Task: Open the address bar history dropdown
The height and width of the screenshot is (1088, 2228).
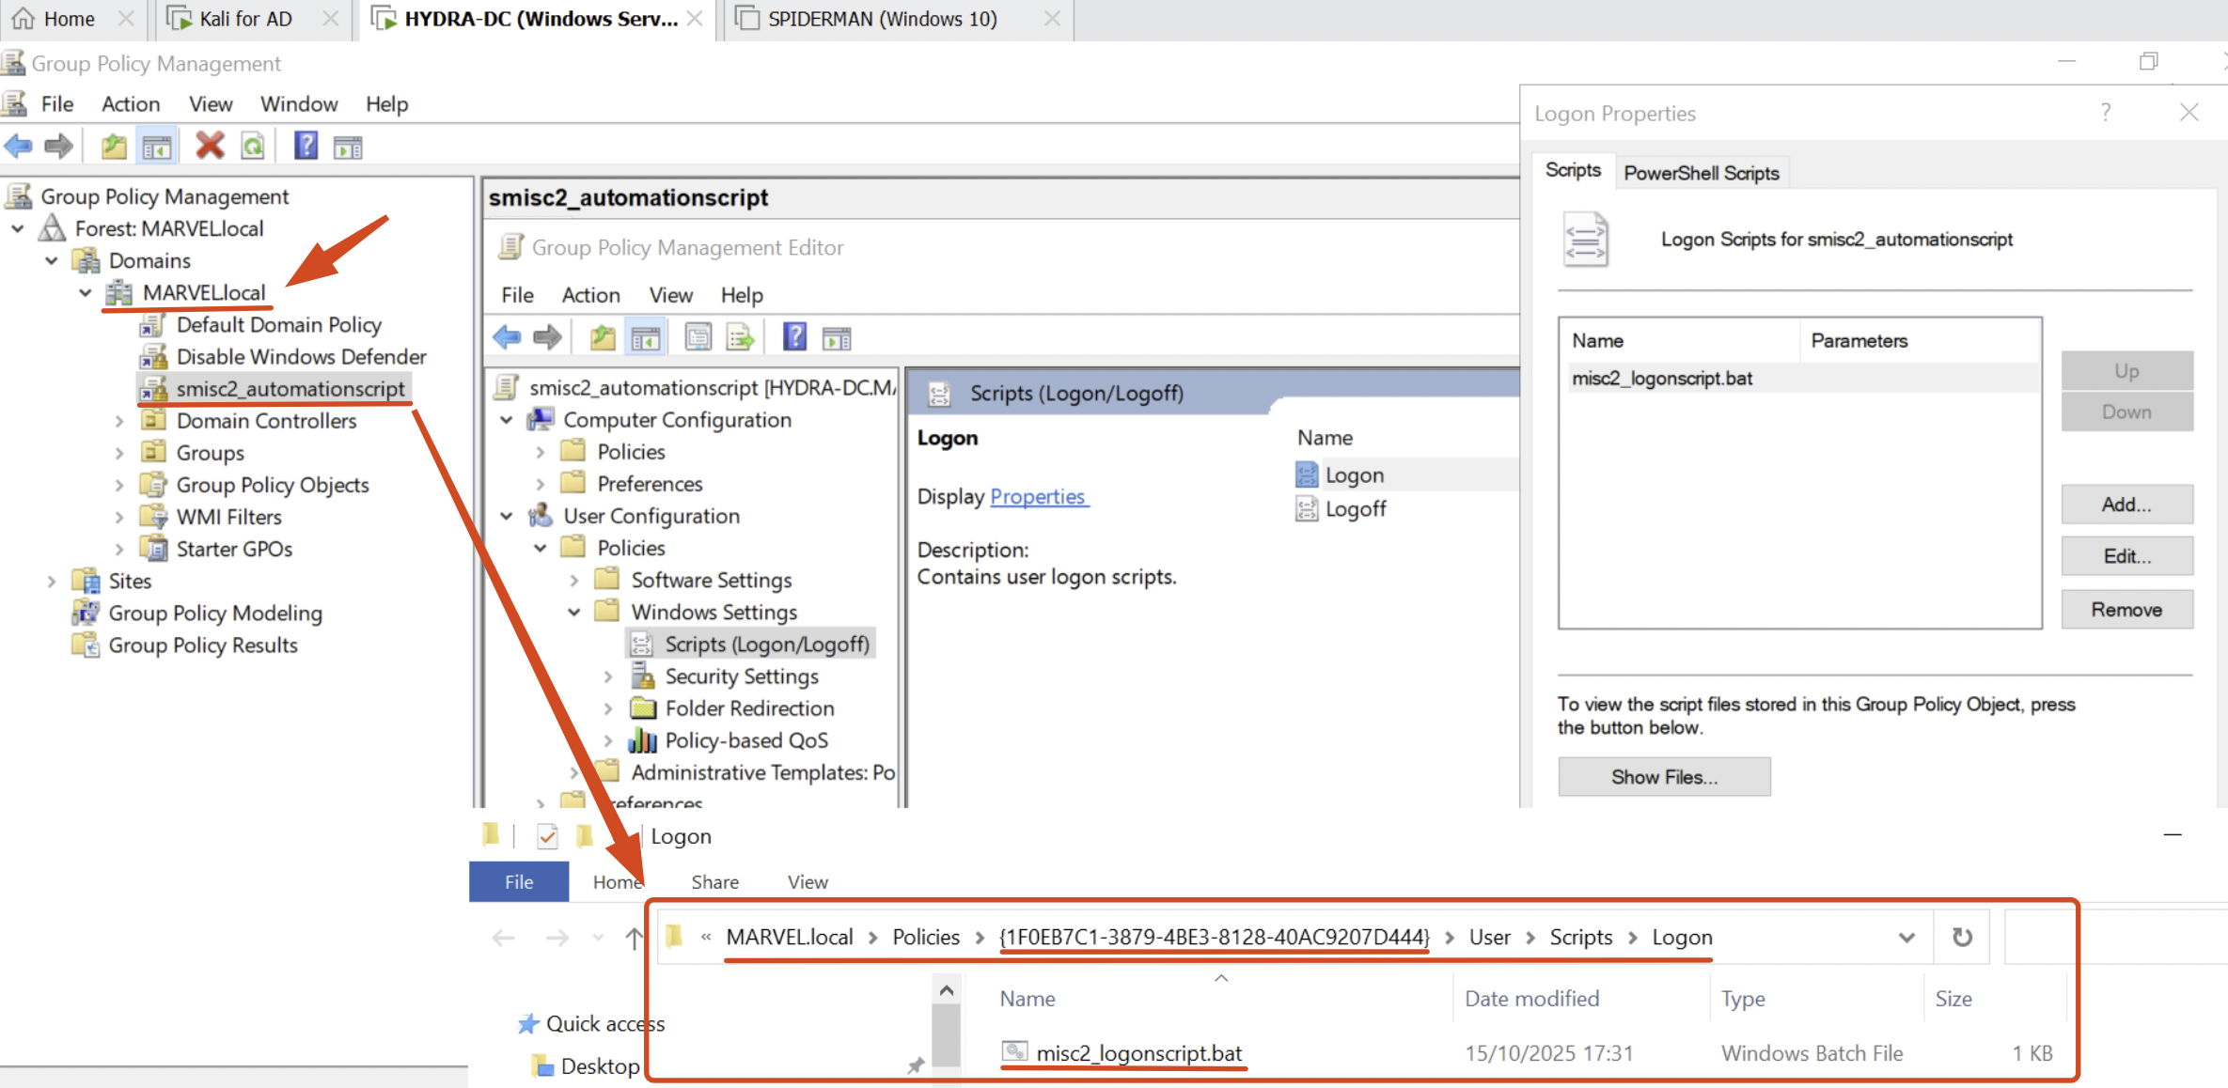Action: click(x=1906, y=937)
